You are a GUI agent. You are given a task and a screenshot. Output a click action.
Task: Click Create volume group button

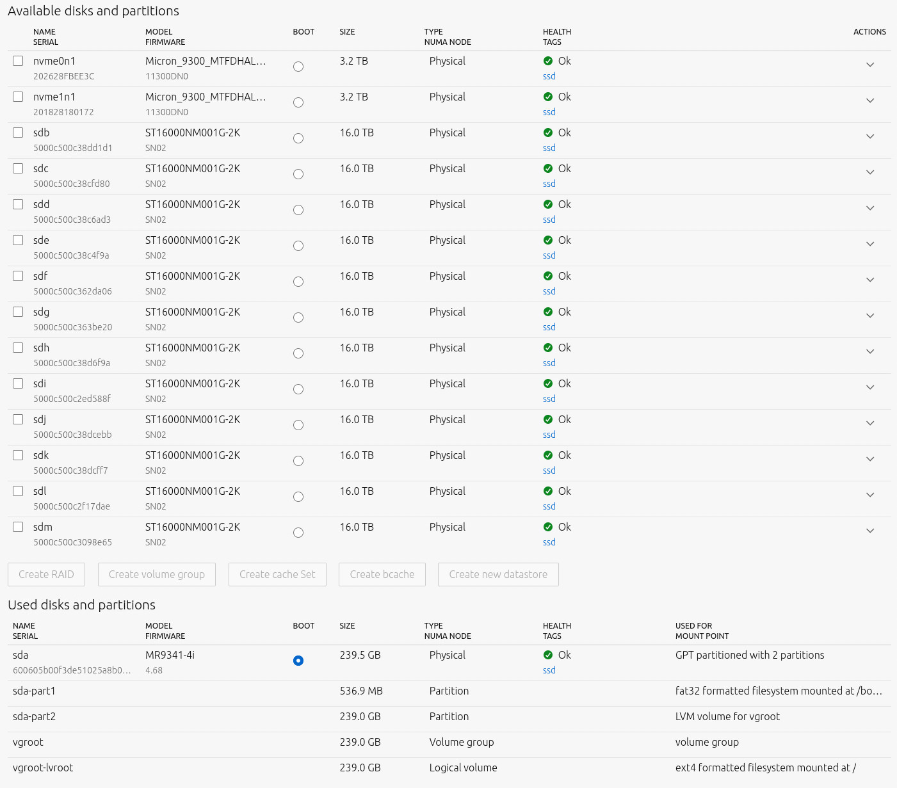pyautogui.click(x=157, y=575)
